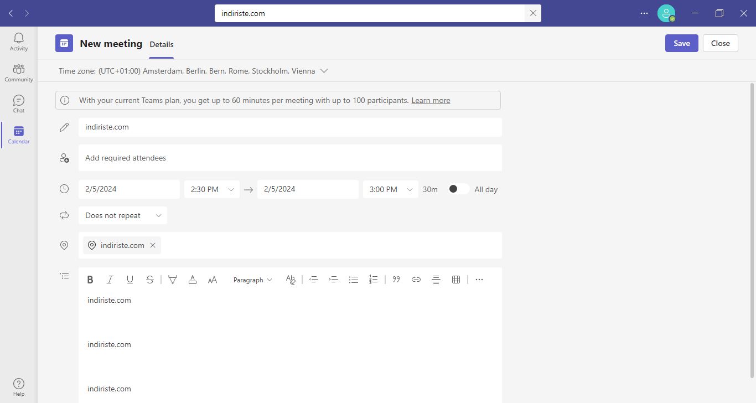Image resolution: width=756 pixels, height=403 pixels.
Task: Open the 3:00 PM end time dropdown
Action: tap(391, 189)
